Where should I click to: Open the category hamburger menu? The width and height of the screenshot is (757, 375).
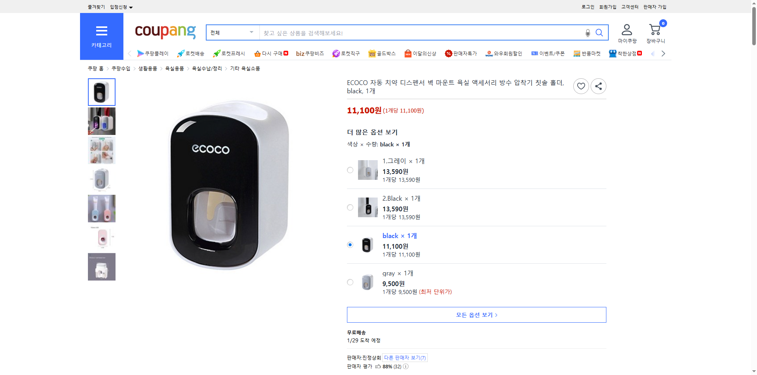101,31
